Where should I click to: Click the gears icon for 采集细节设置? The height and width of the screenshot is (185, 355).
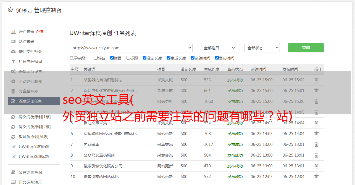13,71
